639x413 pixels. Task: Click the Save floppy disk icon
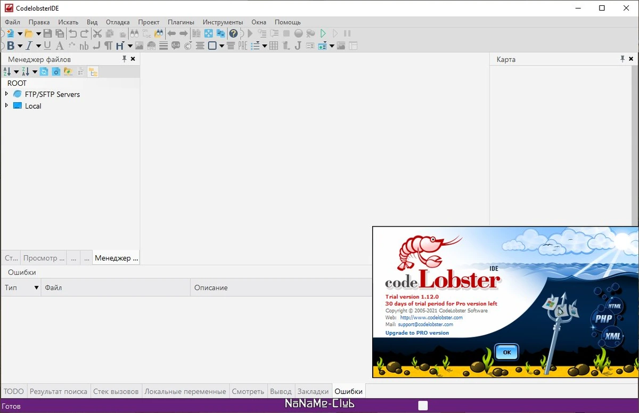47,34
